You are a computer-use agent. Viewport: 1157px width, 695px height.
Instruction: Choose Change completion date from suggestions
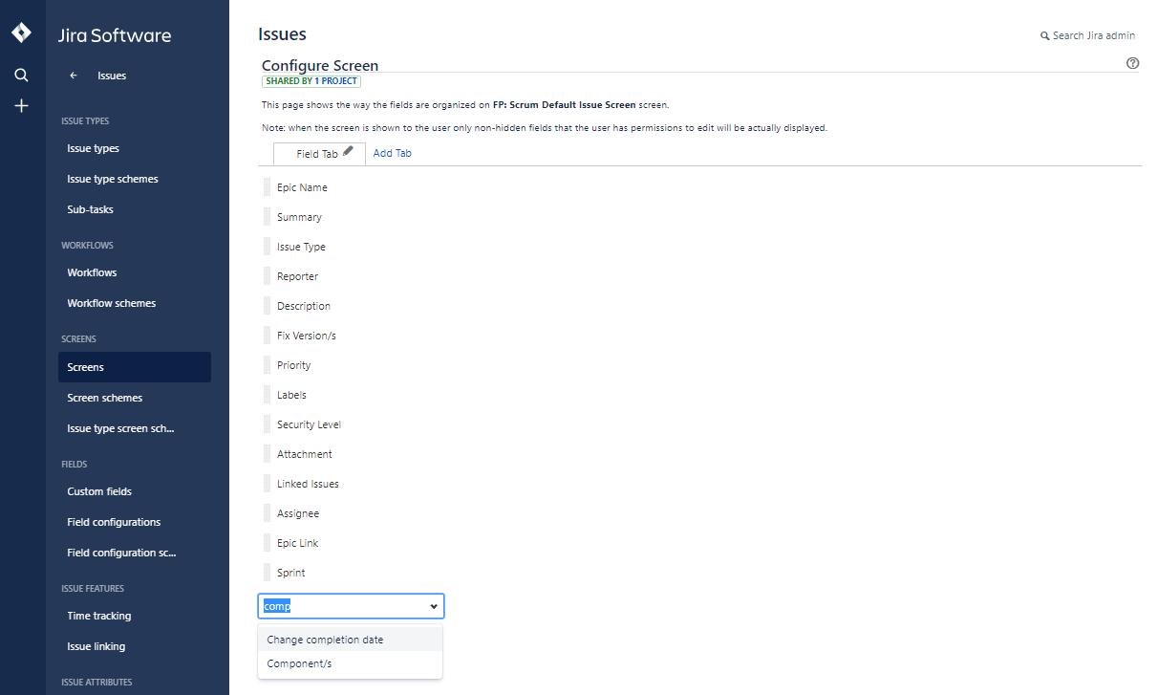coord(350,640)
